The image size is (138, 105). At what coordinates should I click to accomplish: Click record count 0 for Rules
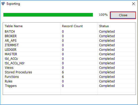point(63,81)
